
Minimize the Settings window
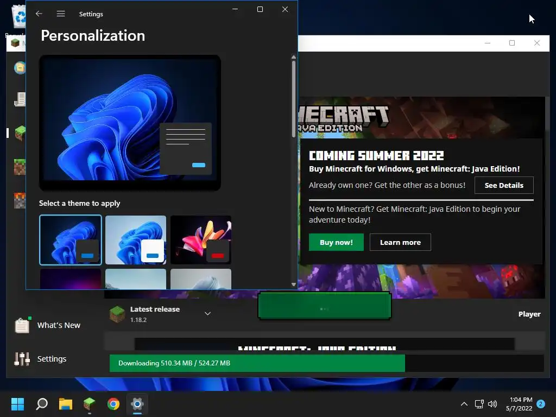pyautogui.click(x=235, y=9)
